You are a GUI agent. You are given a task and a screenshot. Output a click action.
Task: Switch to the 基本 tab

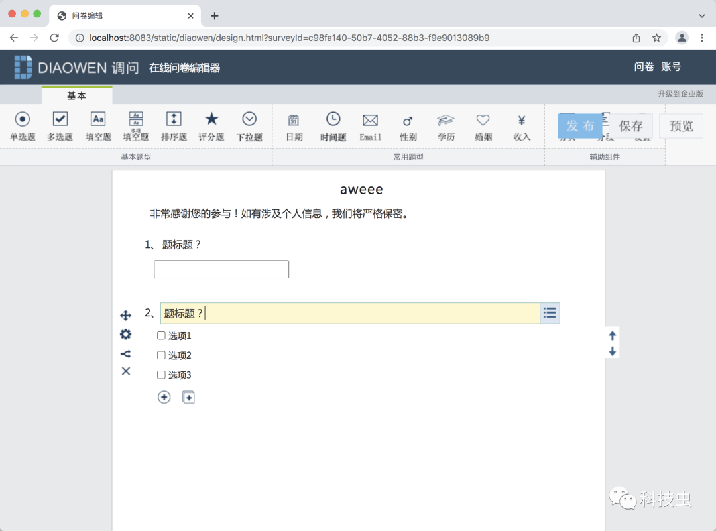click(x=77, y=95)
